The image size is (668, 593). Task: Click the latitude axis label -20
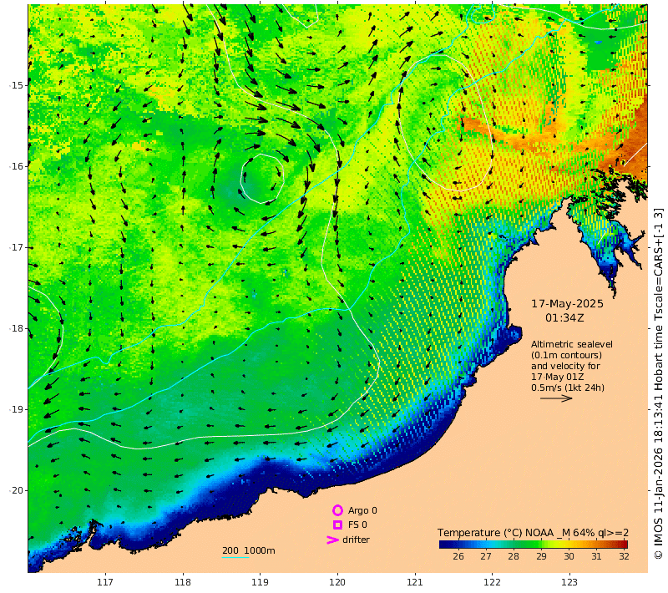[17, 490]
